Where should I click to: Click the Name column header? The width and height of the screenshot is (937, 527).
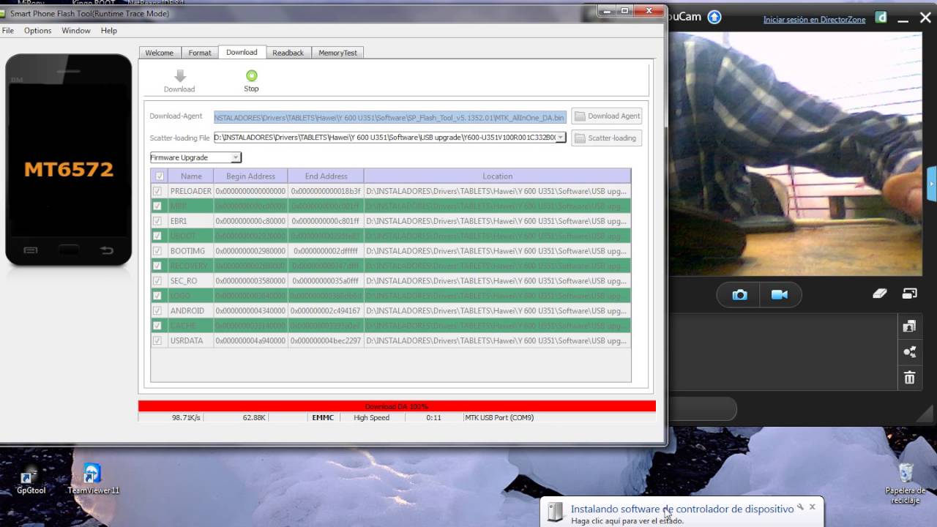pos(191,176)
